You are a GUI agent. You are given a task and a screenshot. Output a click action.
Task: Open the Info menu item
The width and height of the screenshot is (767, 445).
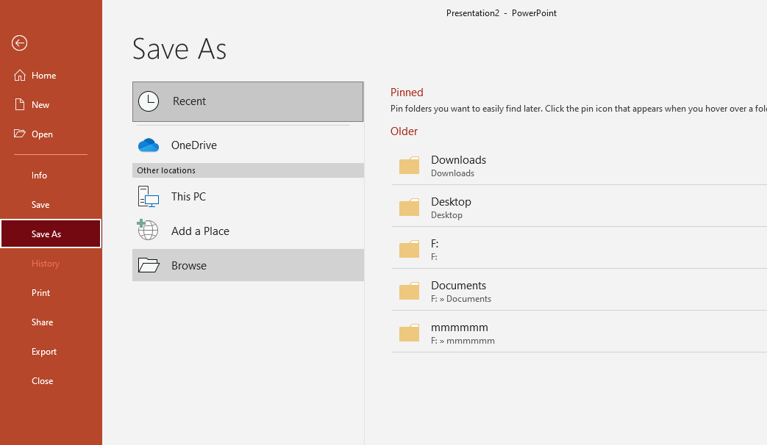pyautogui.click(x=40, y=176)
